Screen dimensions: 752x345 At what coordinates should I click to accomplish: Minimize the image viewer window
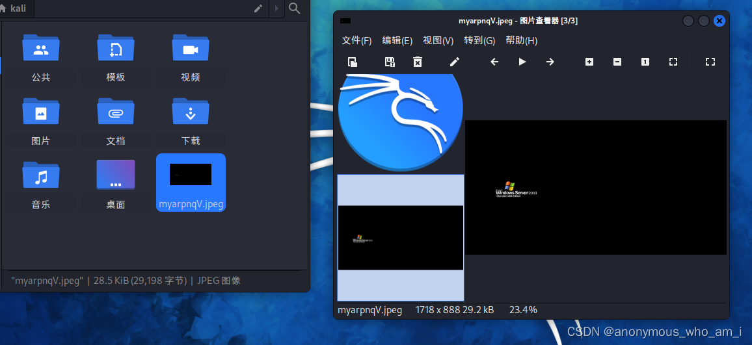[688, 21]
